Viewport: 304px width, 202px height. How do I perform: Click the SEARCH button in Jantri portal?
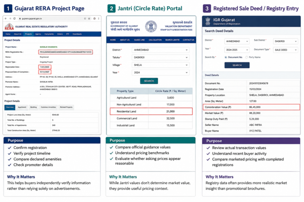pyautogui.click(x=149, y=81)
